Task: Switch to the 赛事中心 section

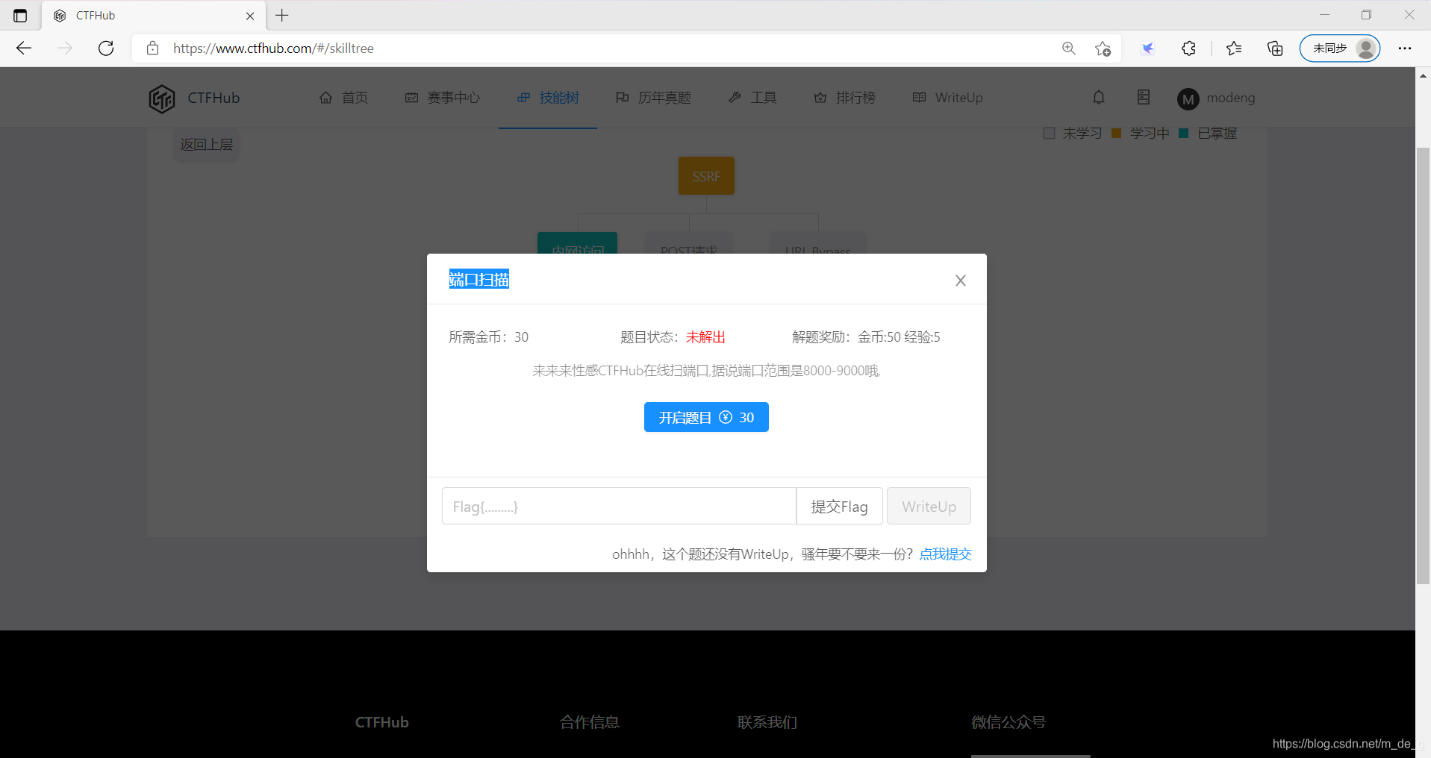Action: click(442, 97)
